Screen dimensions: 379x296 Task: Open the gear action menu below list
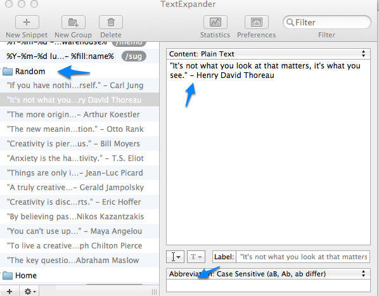tap(30, 292)
